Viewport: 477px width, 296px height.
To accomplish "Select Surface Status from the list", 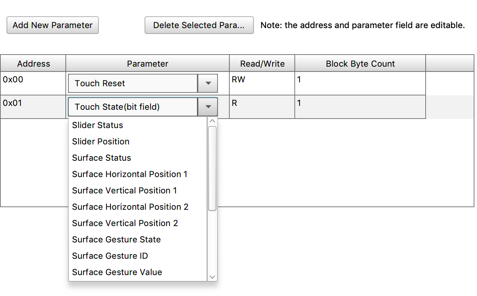I will pos(101,158).
